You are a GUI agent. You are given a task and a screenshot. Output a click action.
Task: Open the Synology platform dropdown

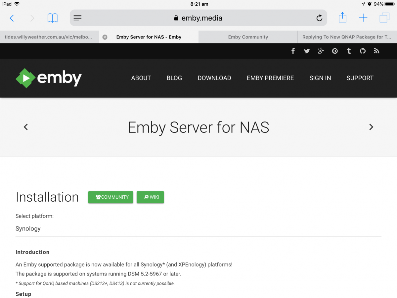tap(198, 229)
